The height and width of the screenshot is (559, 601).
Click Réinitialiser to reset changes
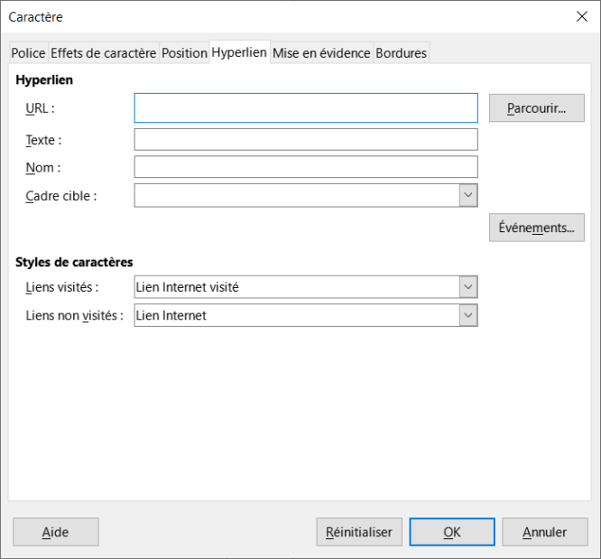[x=359, y=532]
